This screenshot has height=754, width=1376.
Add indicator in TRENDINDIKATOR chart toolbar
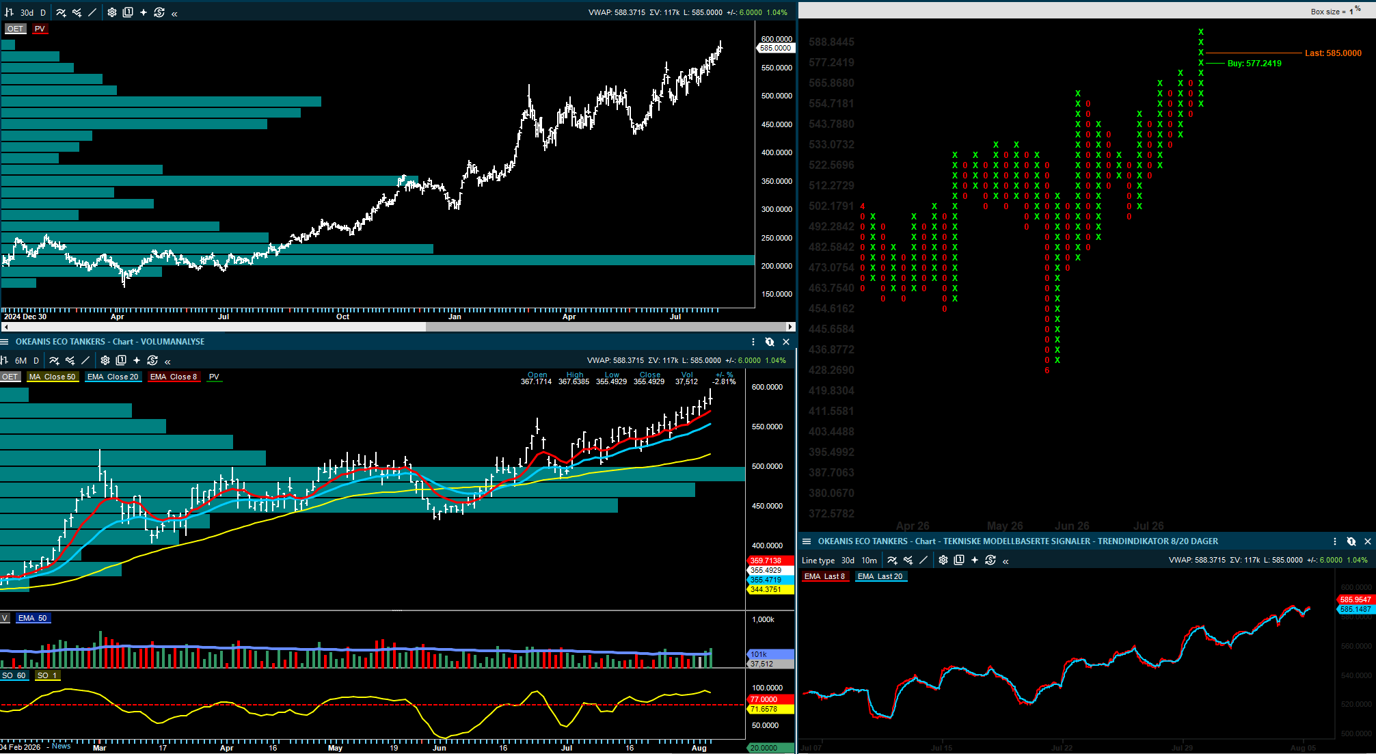(x=892, y=560)
